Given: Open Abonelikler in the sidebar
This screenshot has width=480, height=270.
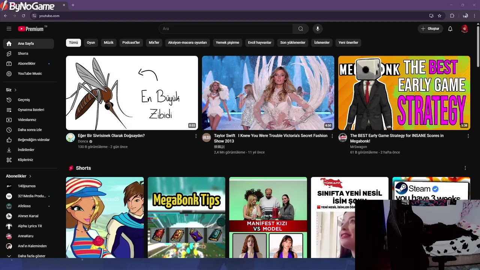Looking at the screenshot, I should (x=28, y=64).
